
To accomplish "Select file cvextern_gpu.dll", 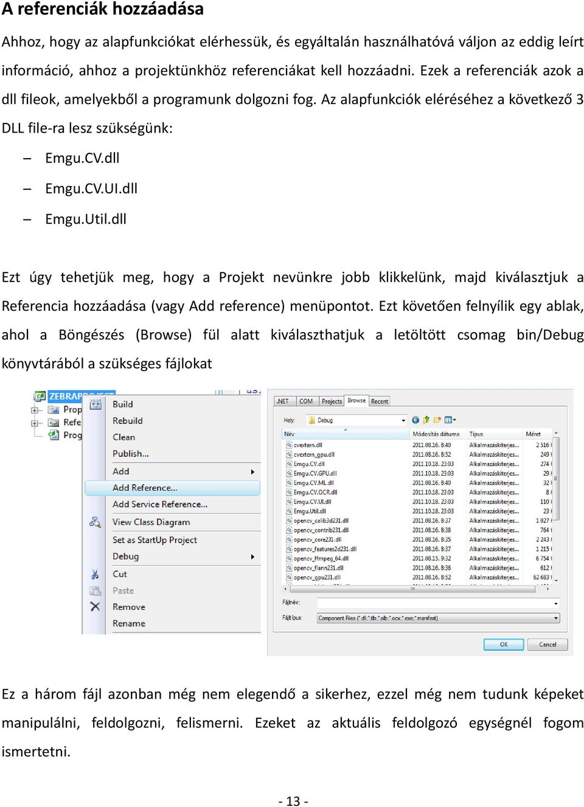I will tap(314, 454).
